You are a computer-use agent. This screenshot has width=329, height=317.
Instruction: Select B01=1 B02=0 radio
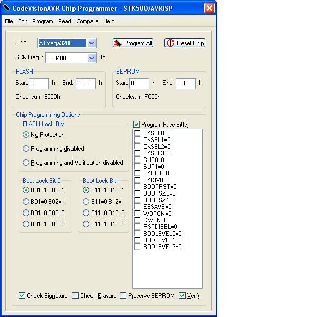(x=26, y=224)
